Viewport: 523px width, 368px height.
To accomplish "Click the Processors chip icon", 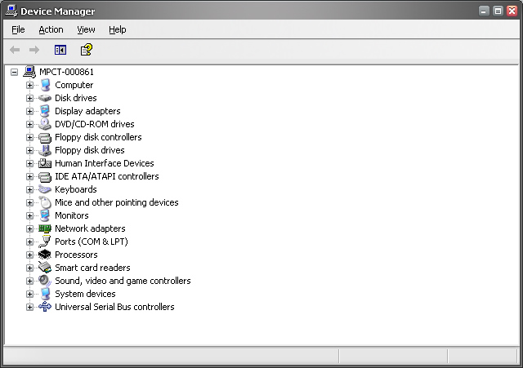I will click(x=45, y=255).
